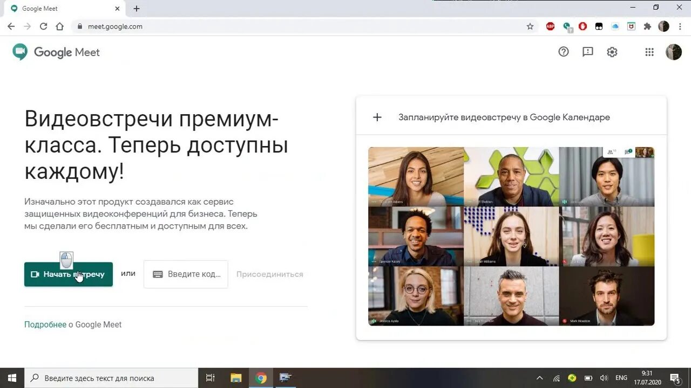The height and width of the screenshot is (388, 691).
Task: Click the ABP Adblock Plus extension icon
Action: [x=550, y=26]
